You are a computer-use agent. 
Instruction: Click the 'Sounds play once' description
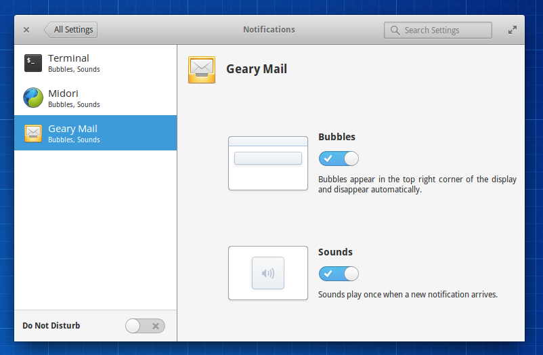tap(408, 295)
